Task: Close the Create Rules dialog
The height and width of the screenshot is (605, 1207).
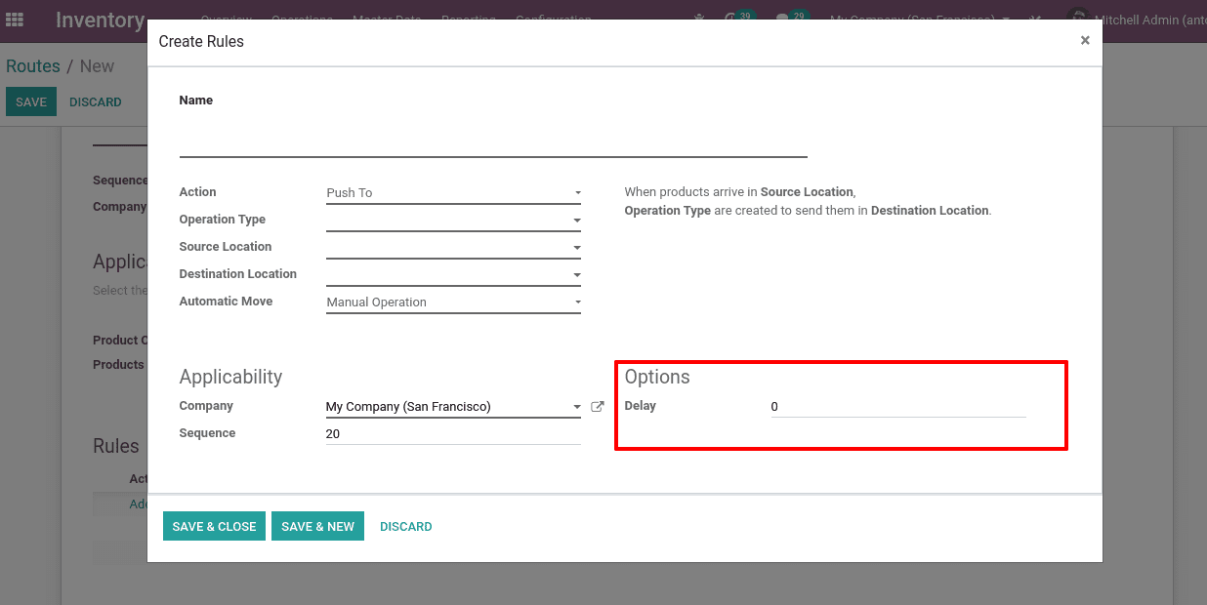Action: coord(1085,41)
